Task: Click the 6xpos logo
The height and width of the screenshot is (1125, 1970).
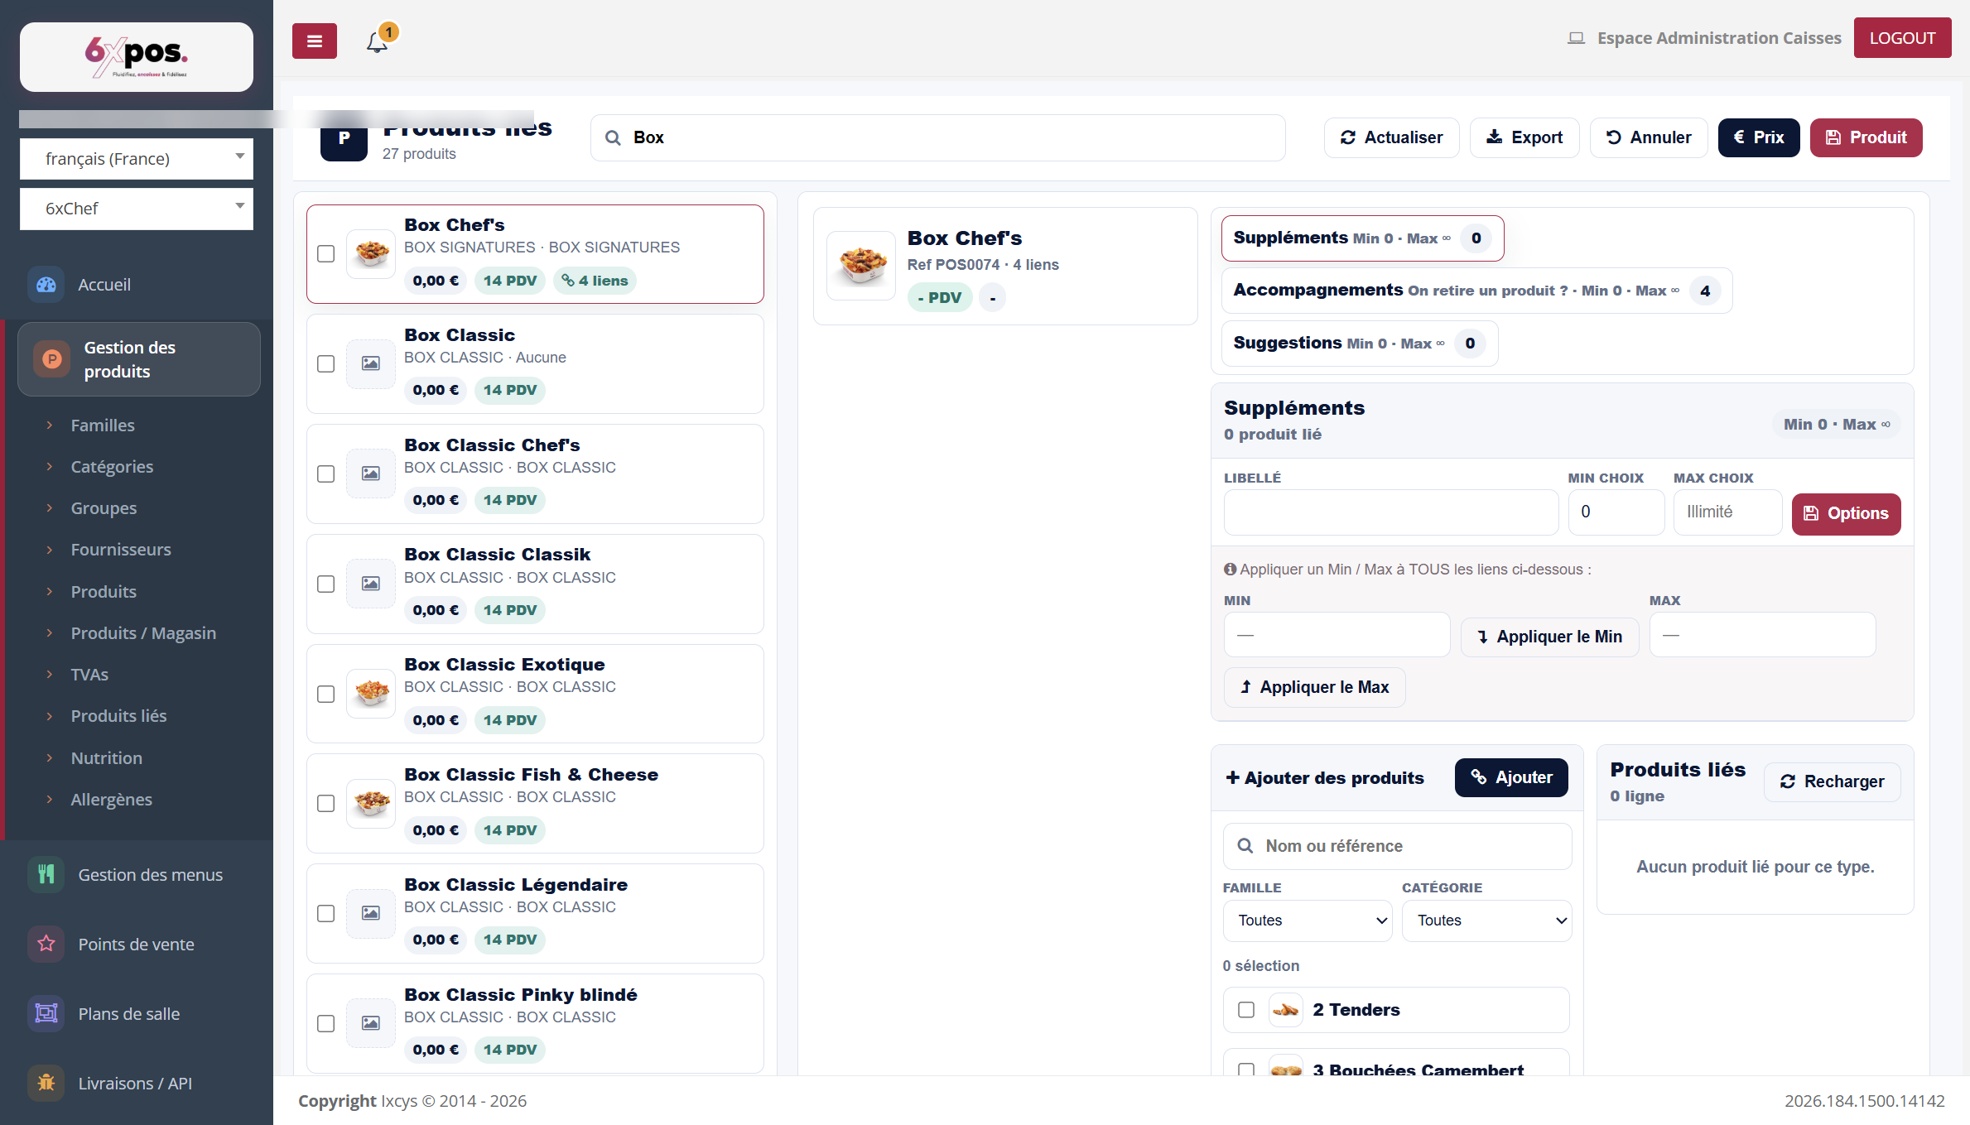Action: coord(137,56)
